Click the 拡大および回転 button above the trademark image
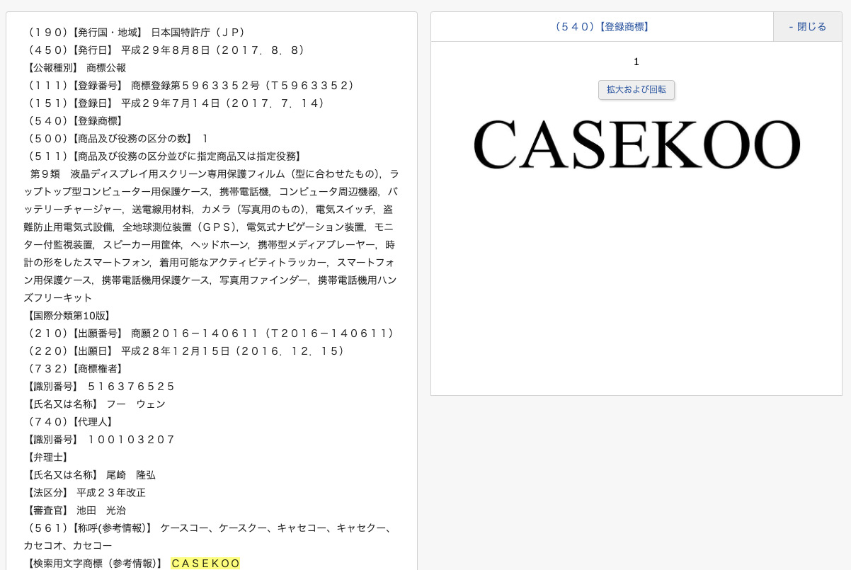This screenshot has width=851, height=570. pyautogui.click(x=636, y=90)
